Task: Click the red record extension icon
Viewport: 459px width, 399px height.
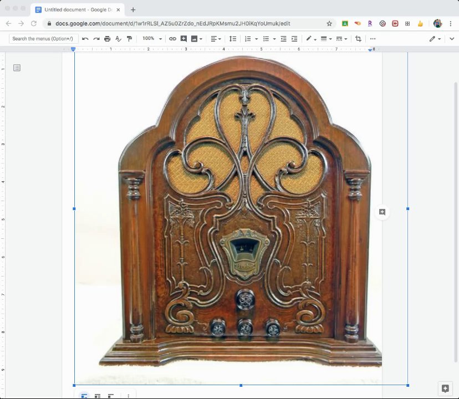Action: (395, 23)
